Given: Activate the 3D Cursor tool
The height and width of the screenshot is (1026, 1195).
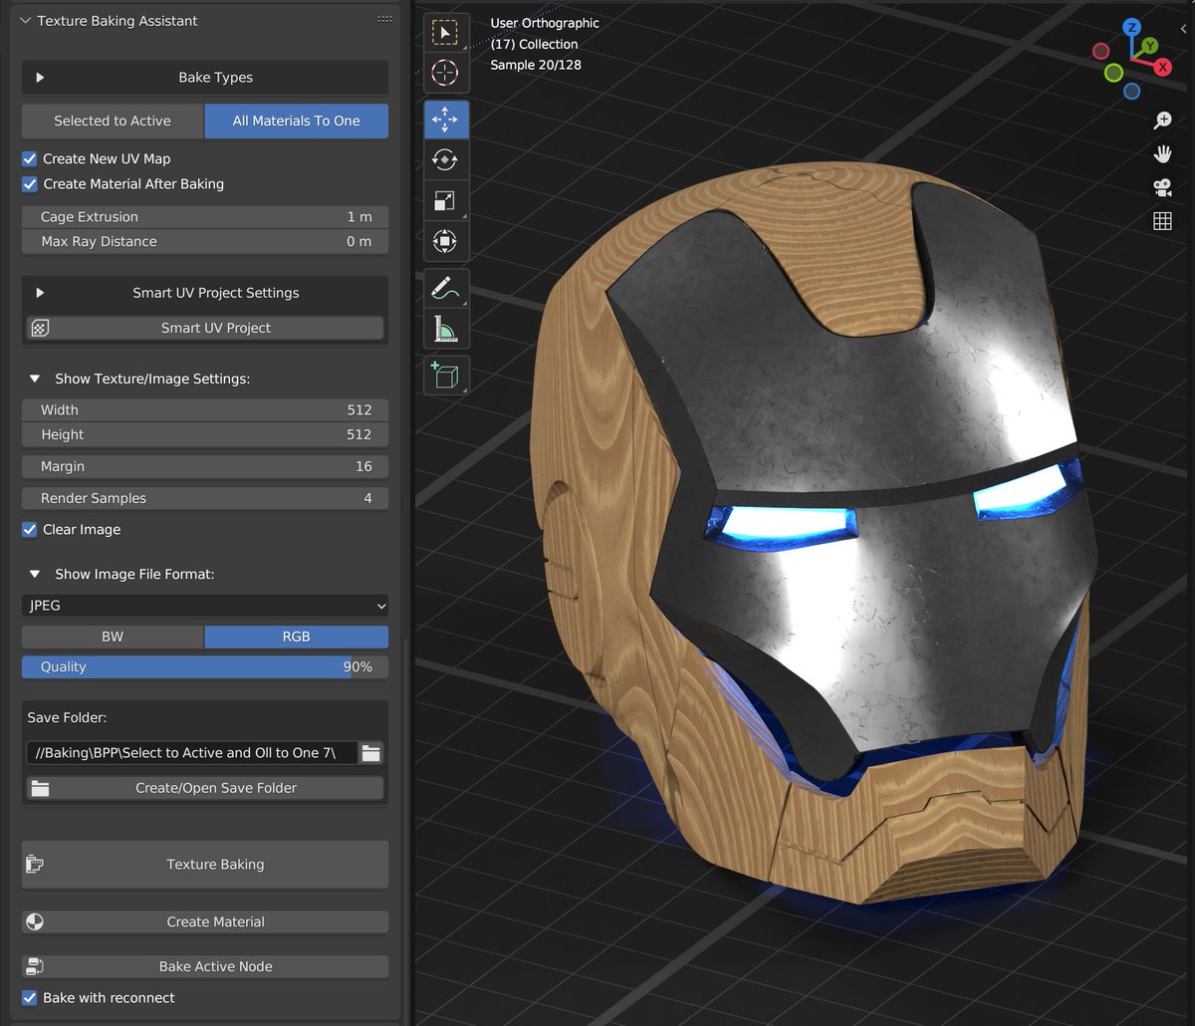Looking at the screenshot, I should pyautogui.click(x=445, y=73).
